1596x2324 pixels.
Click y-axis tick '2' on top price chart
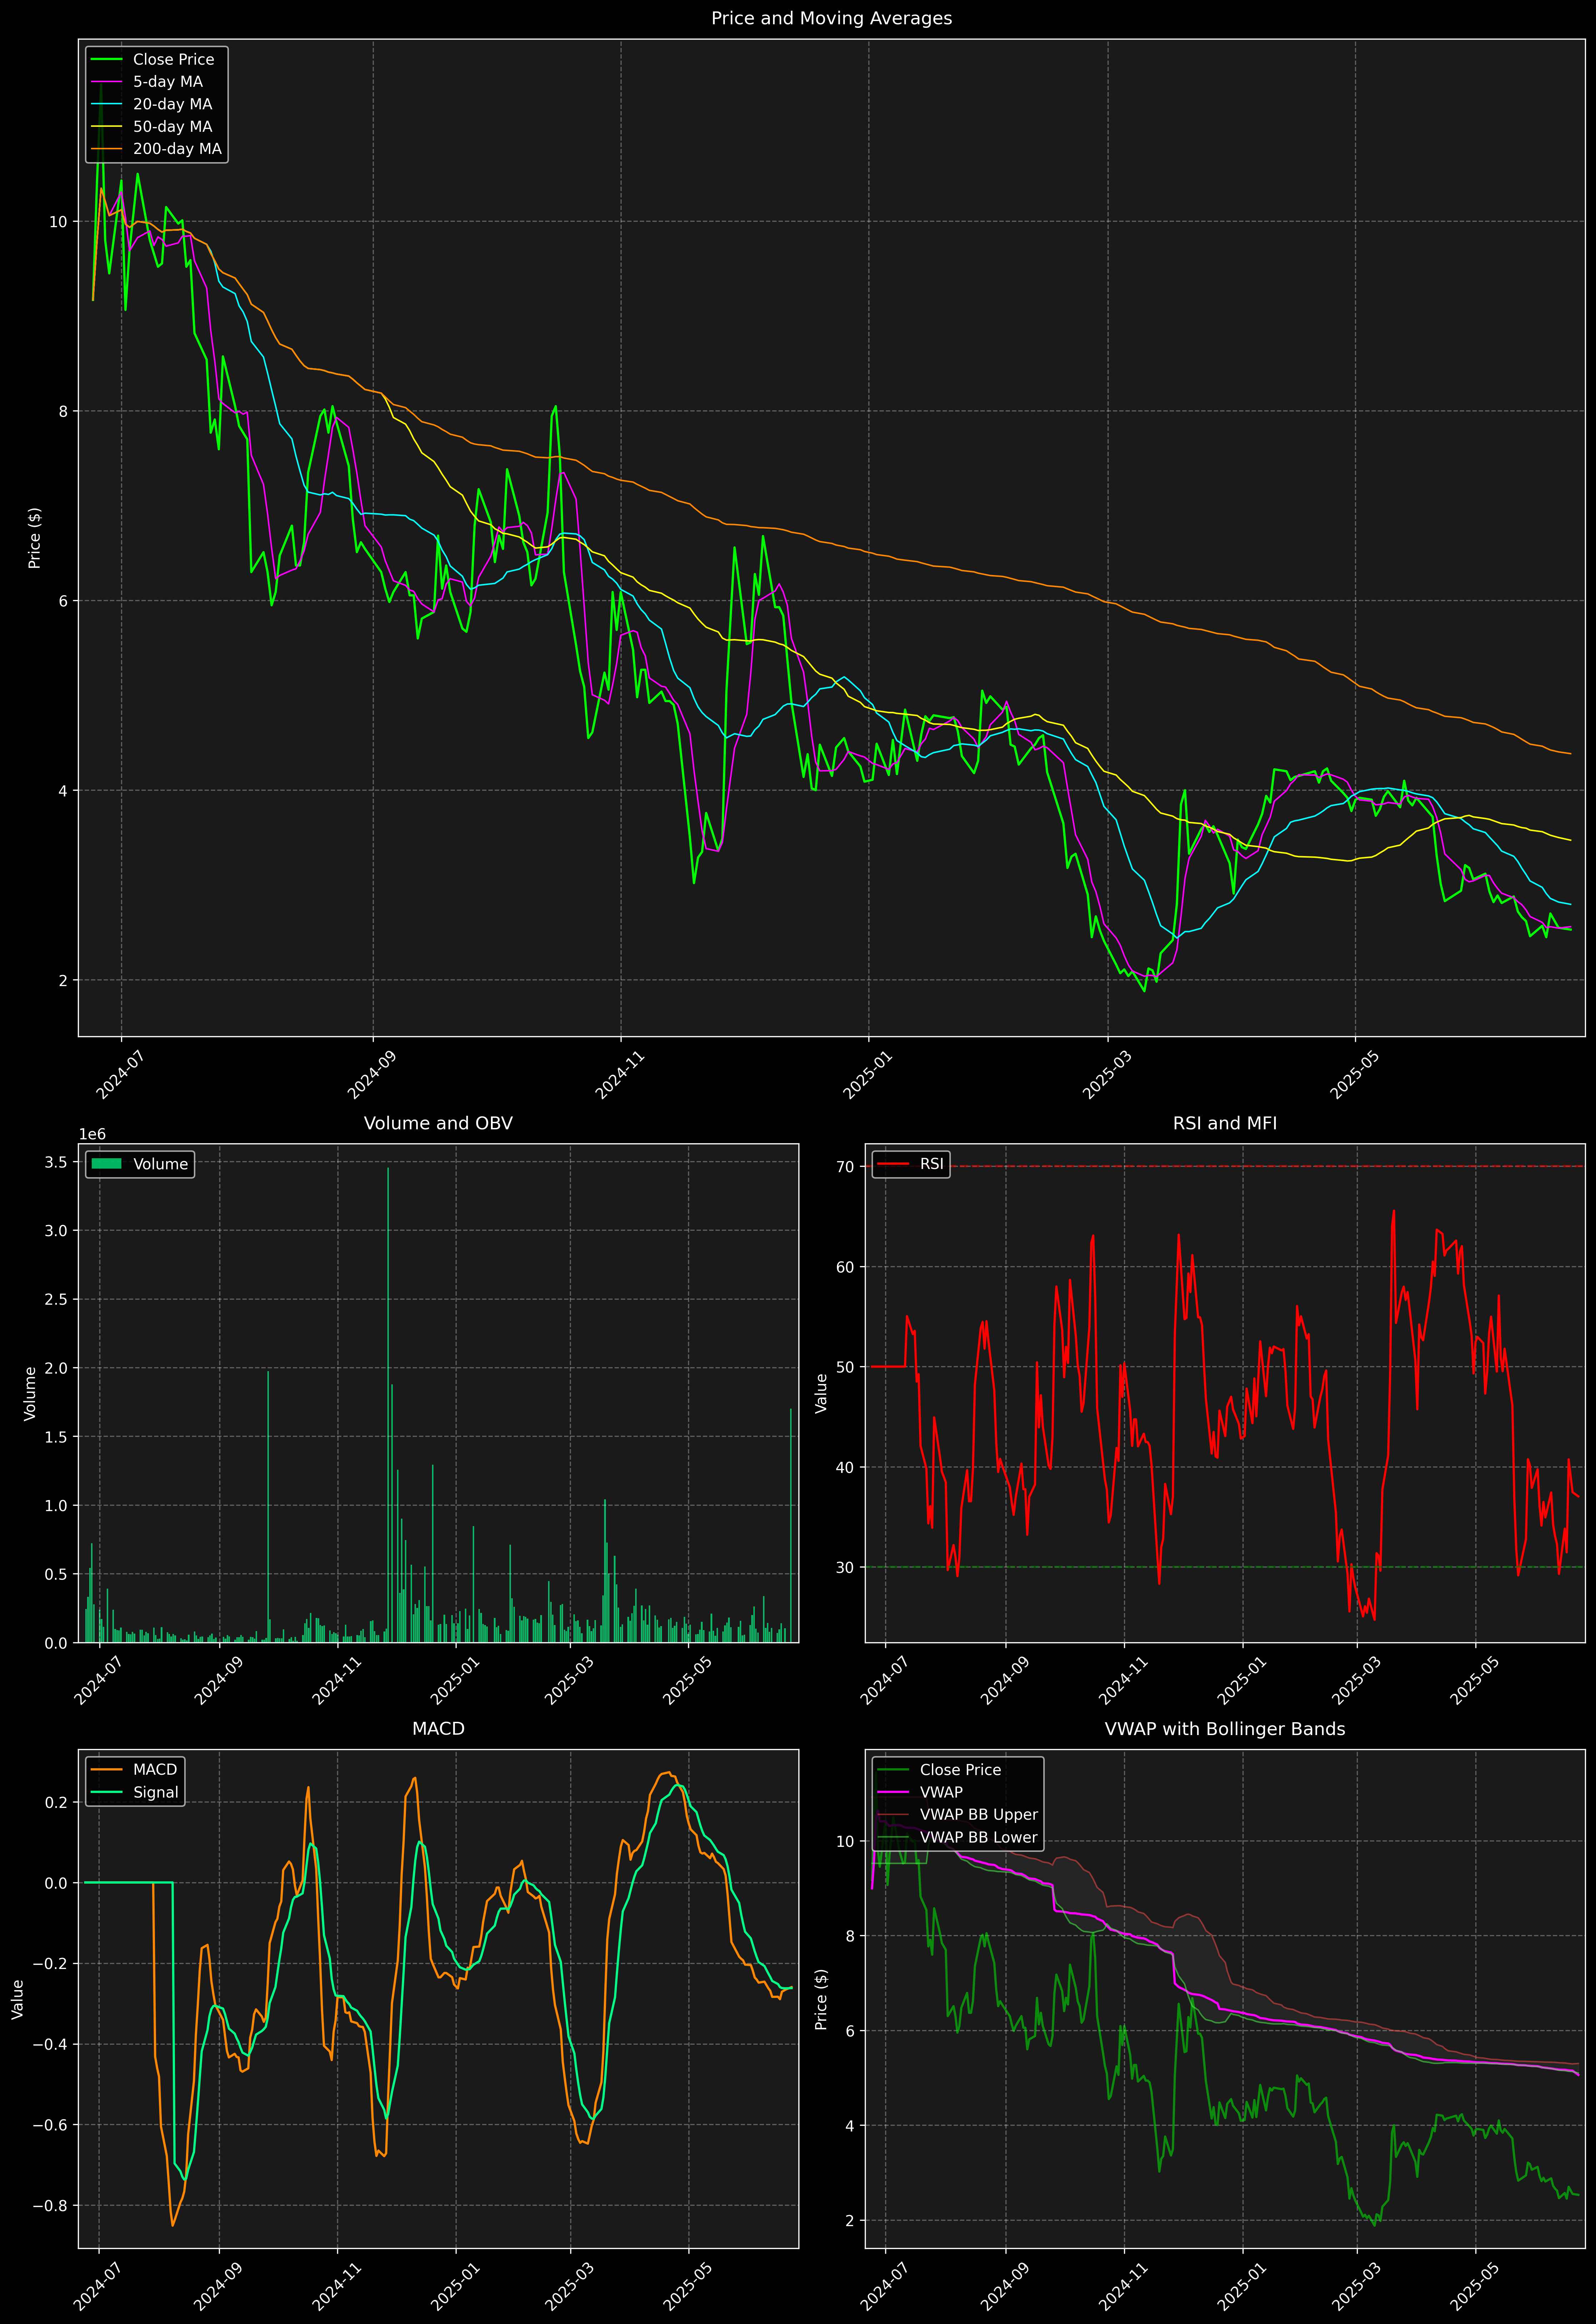[64, 980]
